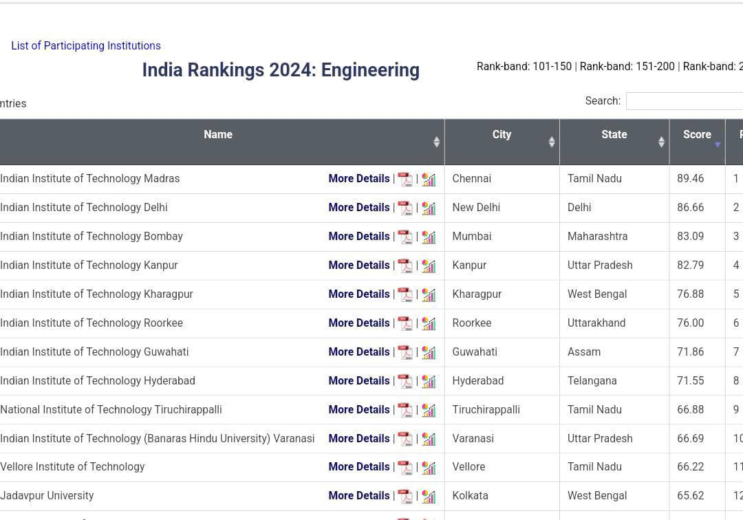743x520 pixels.
Task: Open PDF icon for IIT Delhi
Action: tap(405, 208)
